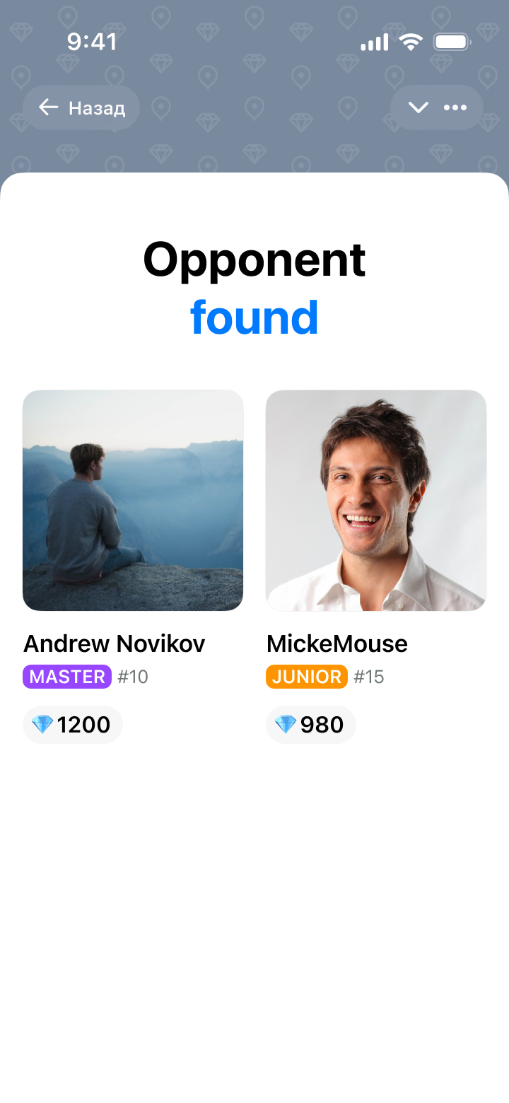509x1103 pixels.
Task: Open MickeMouse's profile photo
Action: 376,500
